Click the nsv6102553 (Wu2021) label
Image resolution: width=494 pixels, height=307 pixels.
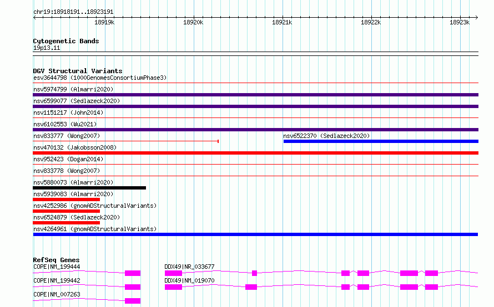click(x=65, y=124)
